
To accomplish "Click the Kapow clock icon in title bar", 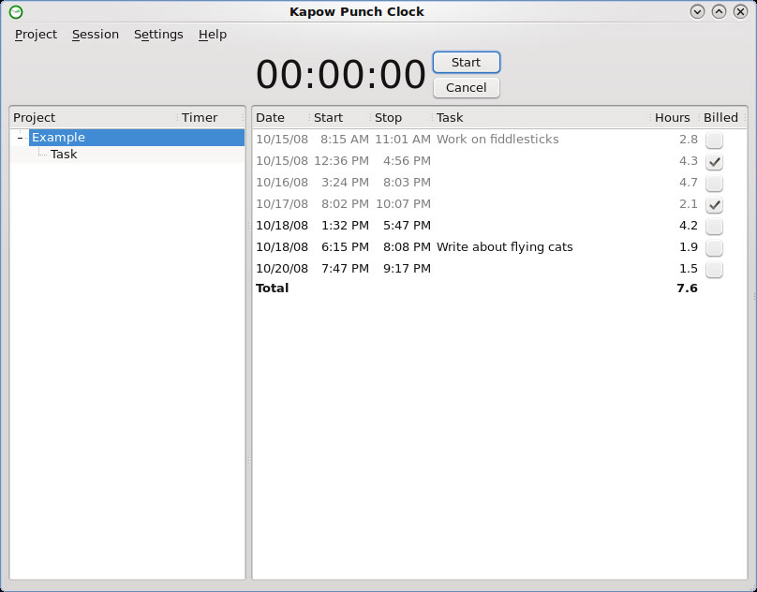I will coord(16,12).
